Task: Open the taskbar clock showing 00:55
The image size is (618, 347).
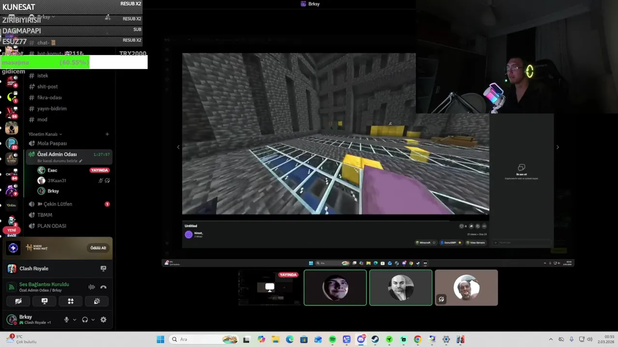Action: [605, 339]
